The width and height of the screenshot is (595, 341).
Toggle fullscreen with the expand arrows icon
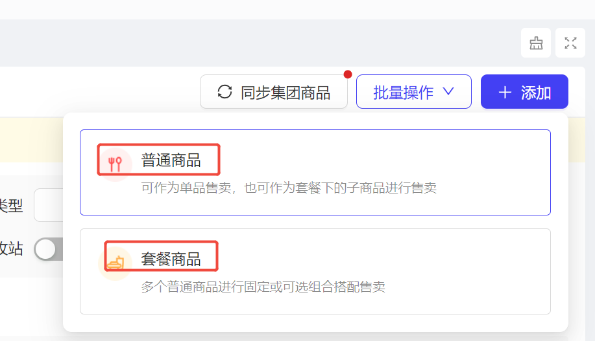pos(570,43)
